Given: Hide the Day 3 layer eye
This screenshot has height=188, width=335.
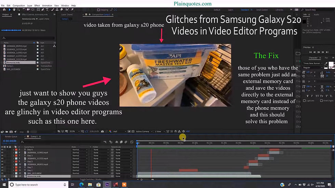Looking at the screenshot, I should (2, 156).
